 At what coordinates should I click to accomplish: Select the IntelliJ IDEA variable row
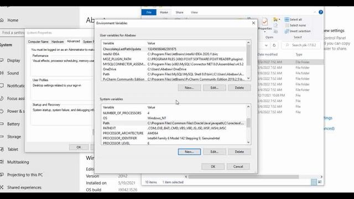[174, 54]
